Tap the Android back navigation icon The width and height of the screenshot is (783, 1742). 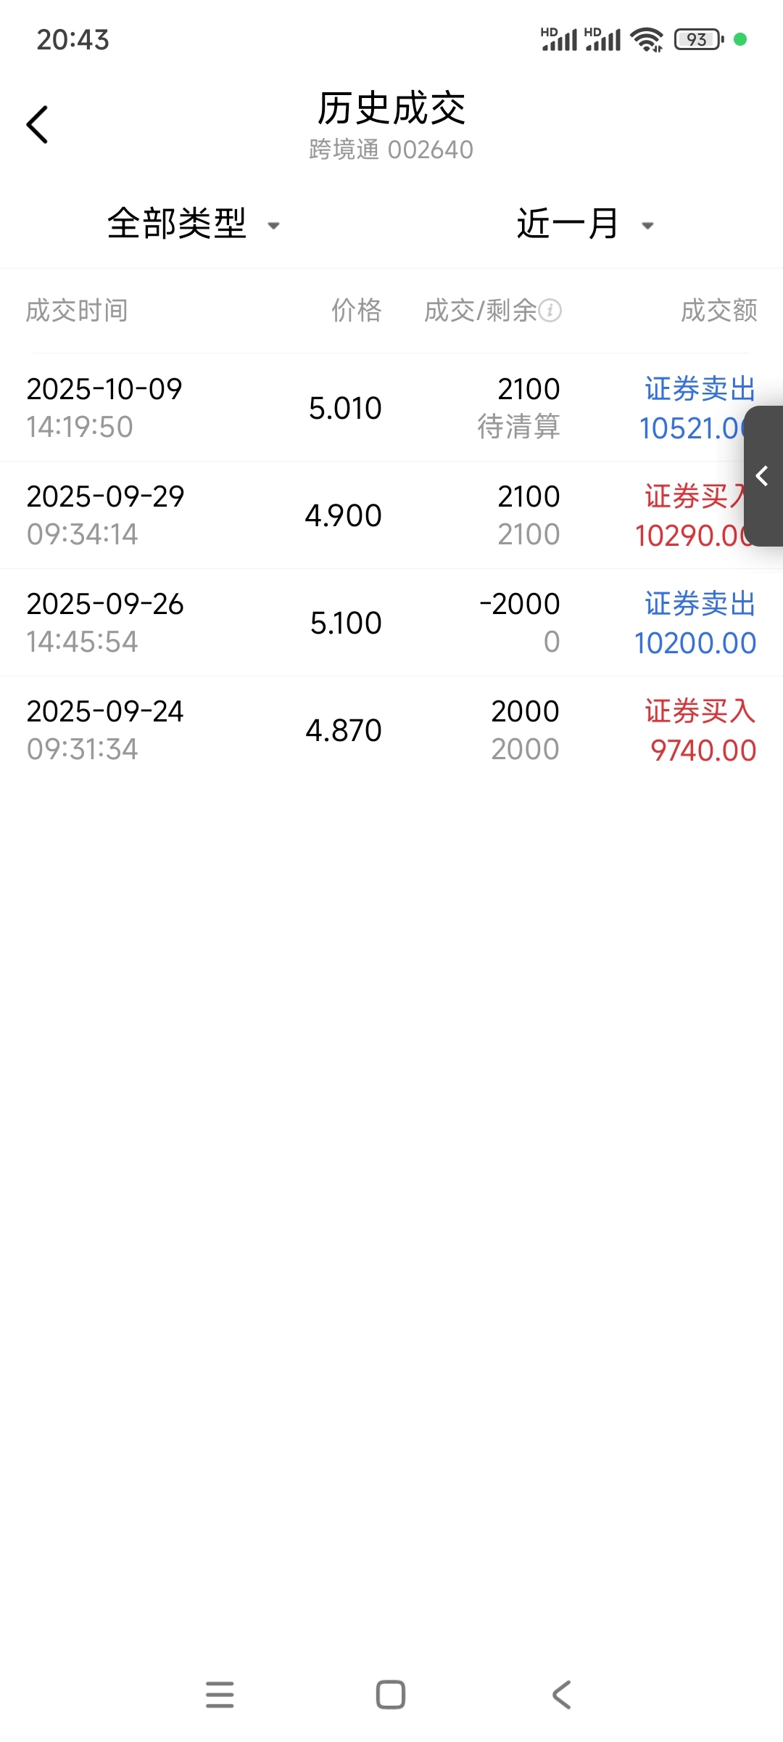[562, 1695]
